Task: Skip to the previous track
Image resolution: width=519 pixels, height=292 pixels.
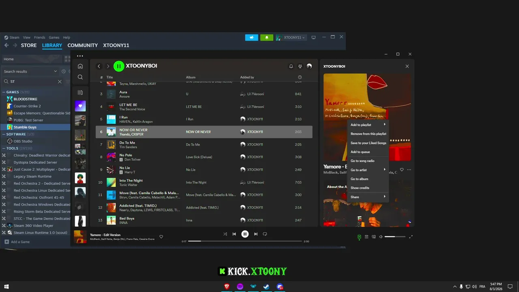Action: pos(234,234)
